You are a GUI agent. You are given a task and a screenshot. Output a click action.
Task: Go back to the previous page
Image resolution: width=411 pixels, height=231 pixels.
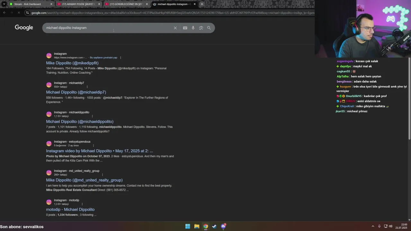(x=4, y=13)
